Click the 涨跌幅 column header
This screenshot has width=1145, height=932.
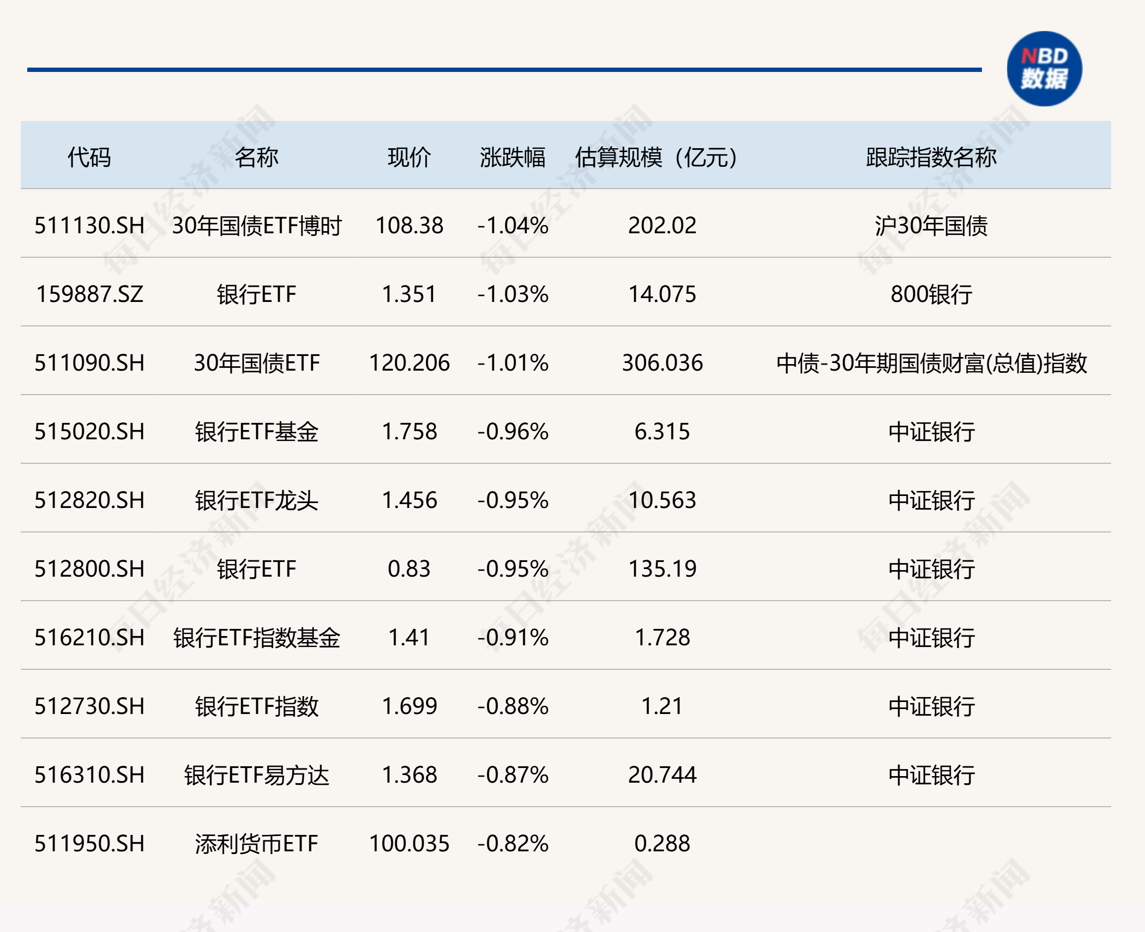[x=513, y=157]
